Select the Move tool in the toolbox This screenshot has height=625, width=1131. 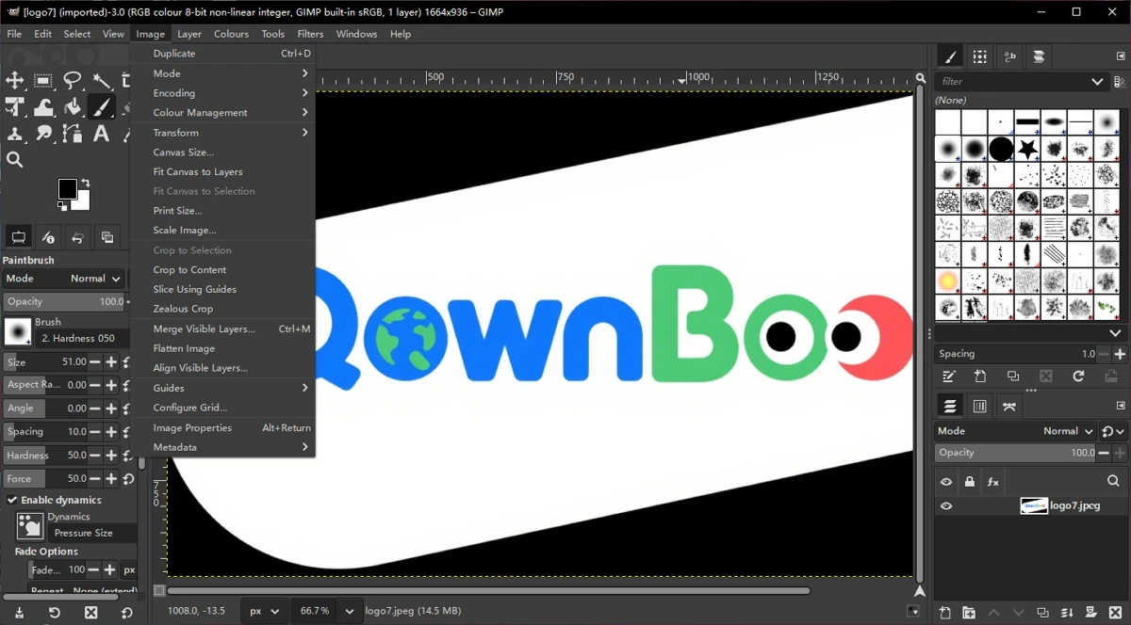click(x=15, y=81)
